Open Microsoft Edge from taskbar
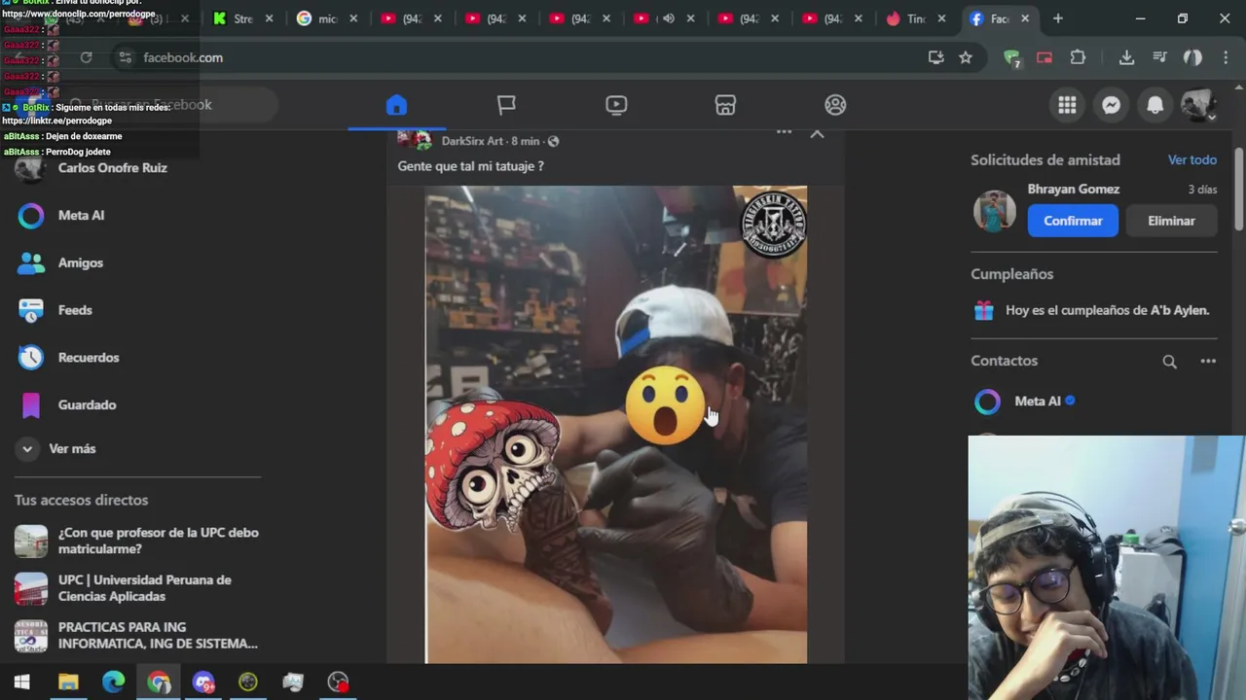 pyautogui.click(x=113, y=682)
